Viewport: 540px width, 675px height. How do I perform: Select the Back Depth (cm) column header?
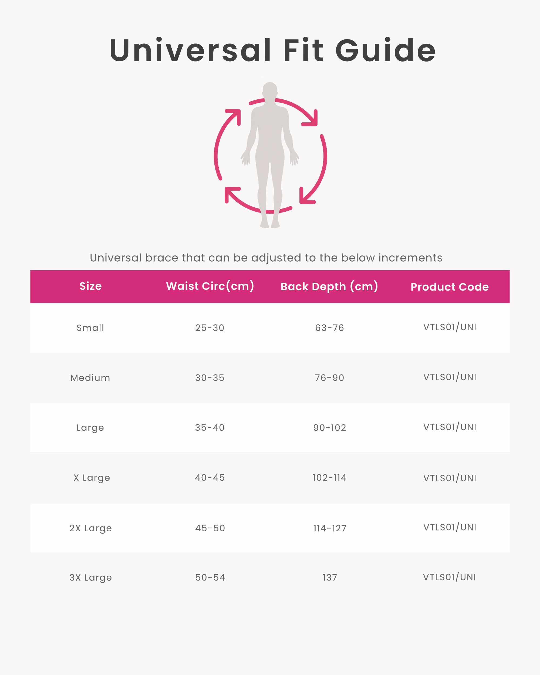pos(329,286)
